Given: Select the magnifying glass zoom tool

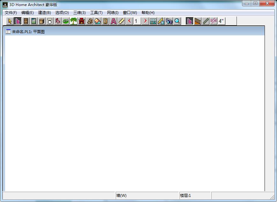Looking at the screenshot, I should (177, 21).
